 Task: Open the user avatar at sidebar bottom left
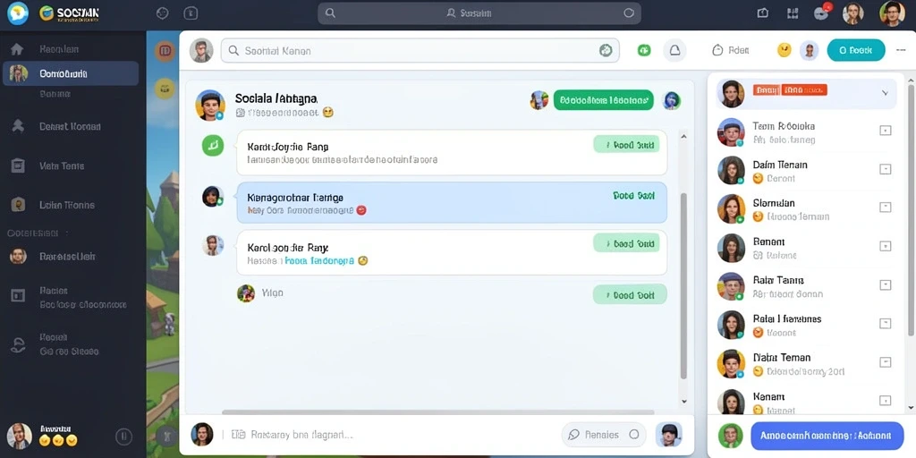pos(20,436)
